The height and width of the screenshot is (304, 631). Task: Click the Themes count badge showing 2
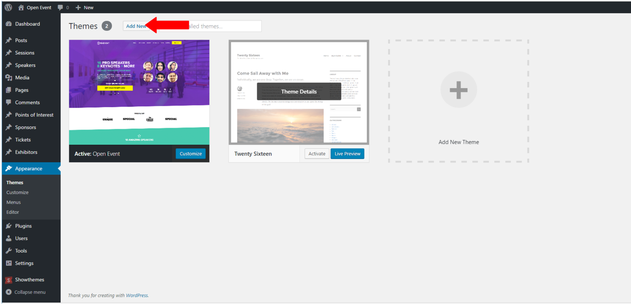107,26
